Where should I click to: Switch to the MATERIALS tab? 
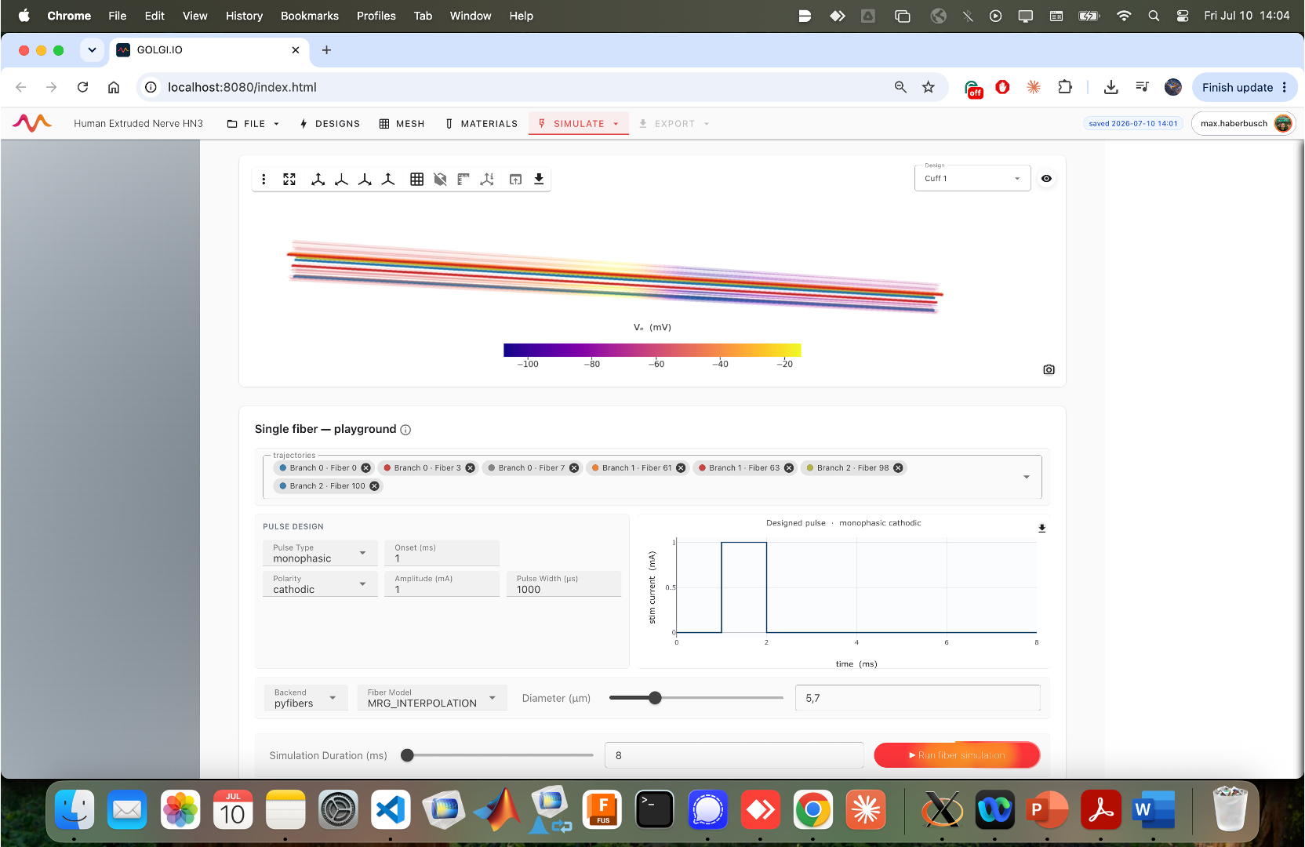click(482, 124)
